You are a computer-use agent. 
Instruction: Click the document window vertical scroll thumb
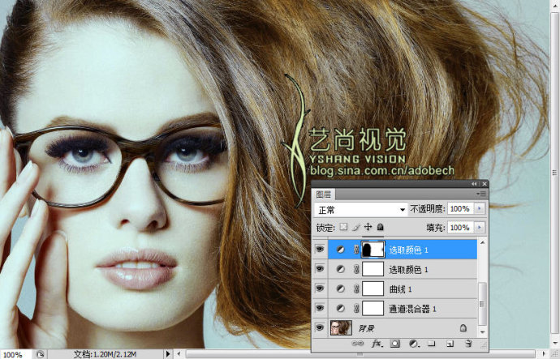point(554,173)
